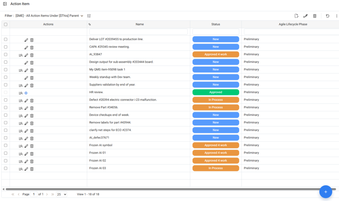Sort by the Status column header
339x201 pixels.
pos(216,24)
